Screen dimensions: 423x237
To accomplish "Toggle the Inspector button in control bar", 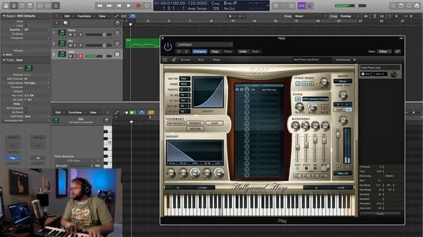I will [14, 5].
